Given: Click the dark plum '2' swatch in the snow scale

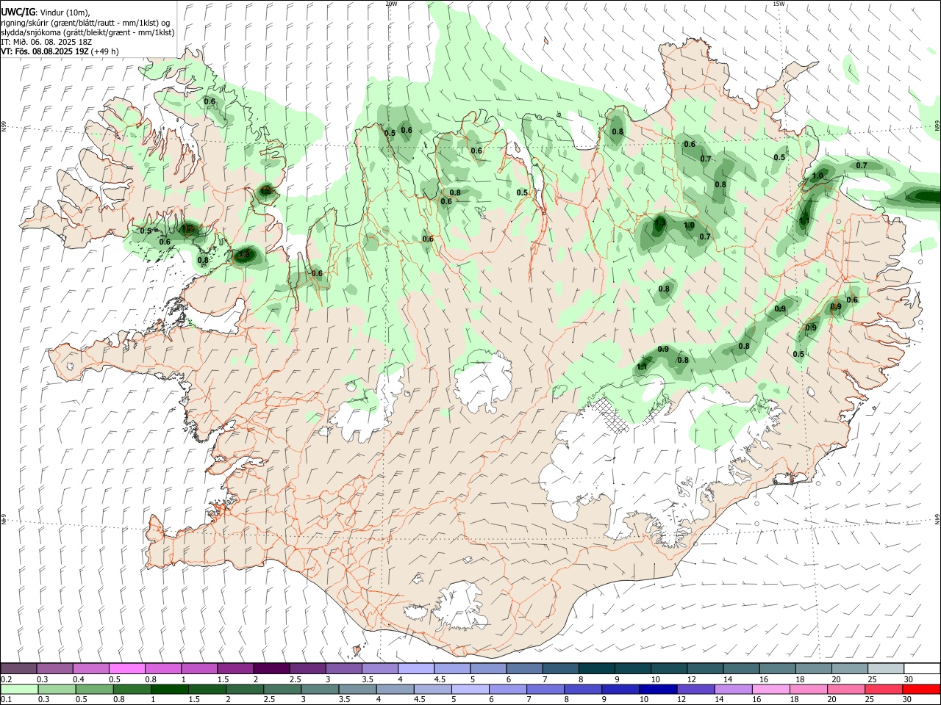Looking at the screenshot, I should tap(271, 668).
